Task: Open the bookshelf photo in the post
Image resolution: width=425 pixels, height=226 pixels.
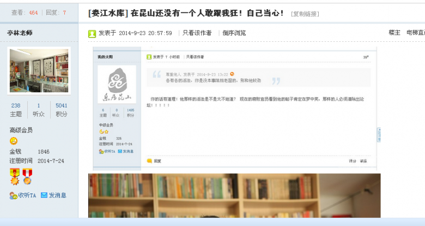Action: point(234,196)
